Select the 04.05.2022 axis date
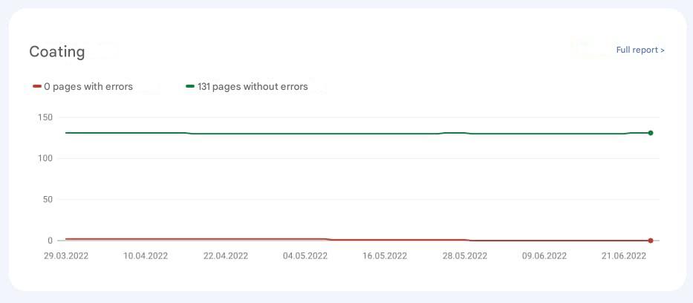Viewport: 693px width, 303px height. click(x=305, y=256)
